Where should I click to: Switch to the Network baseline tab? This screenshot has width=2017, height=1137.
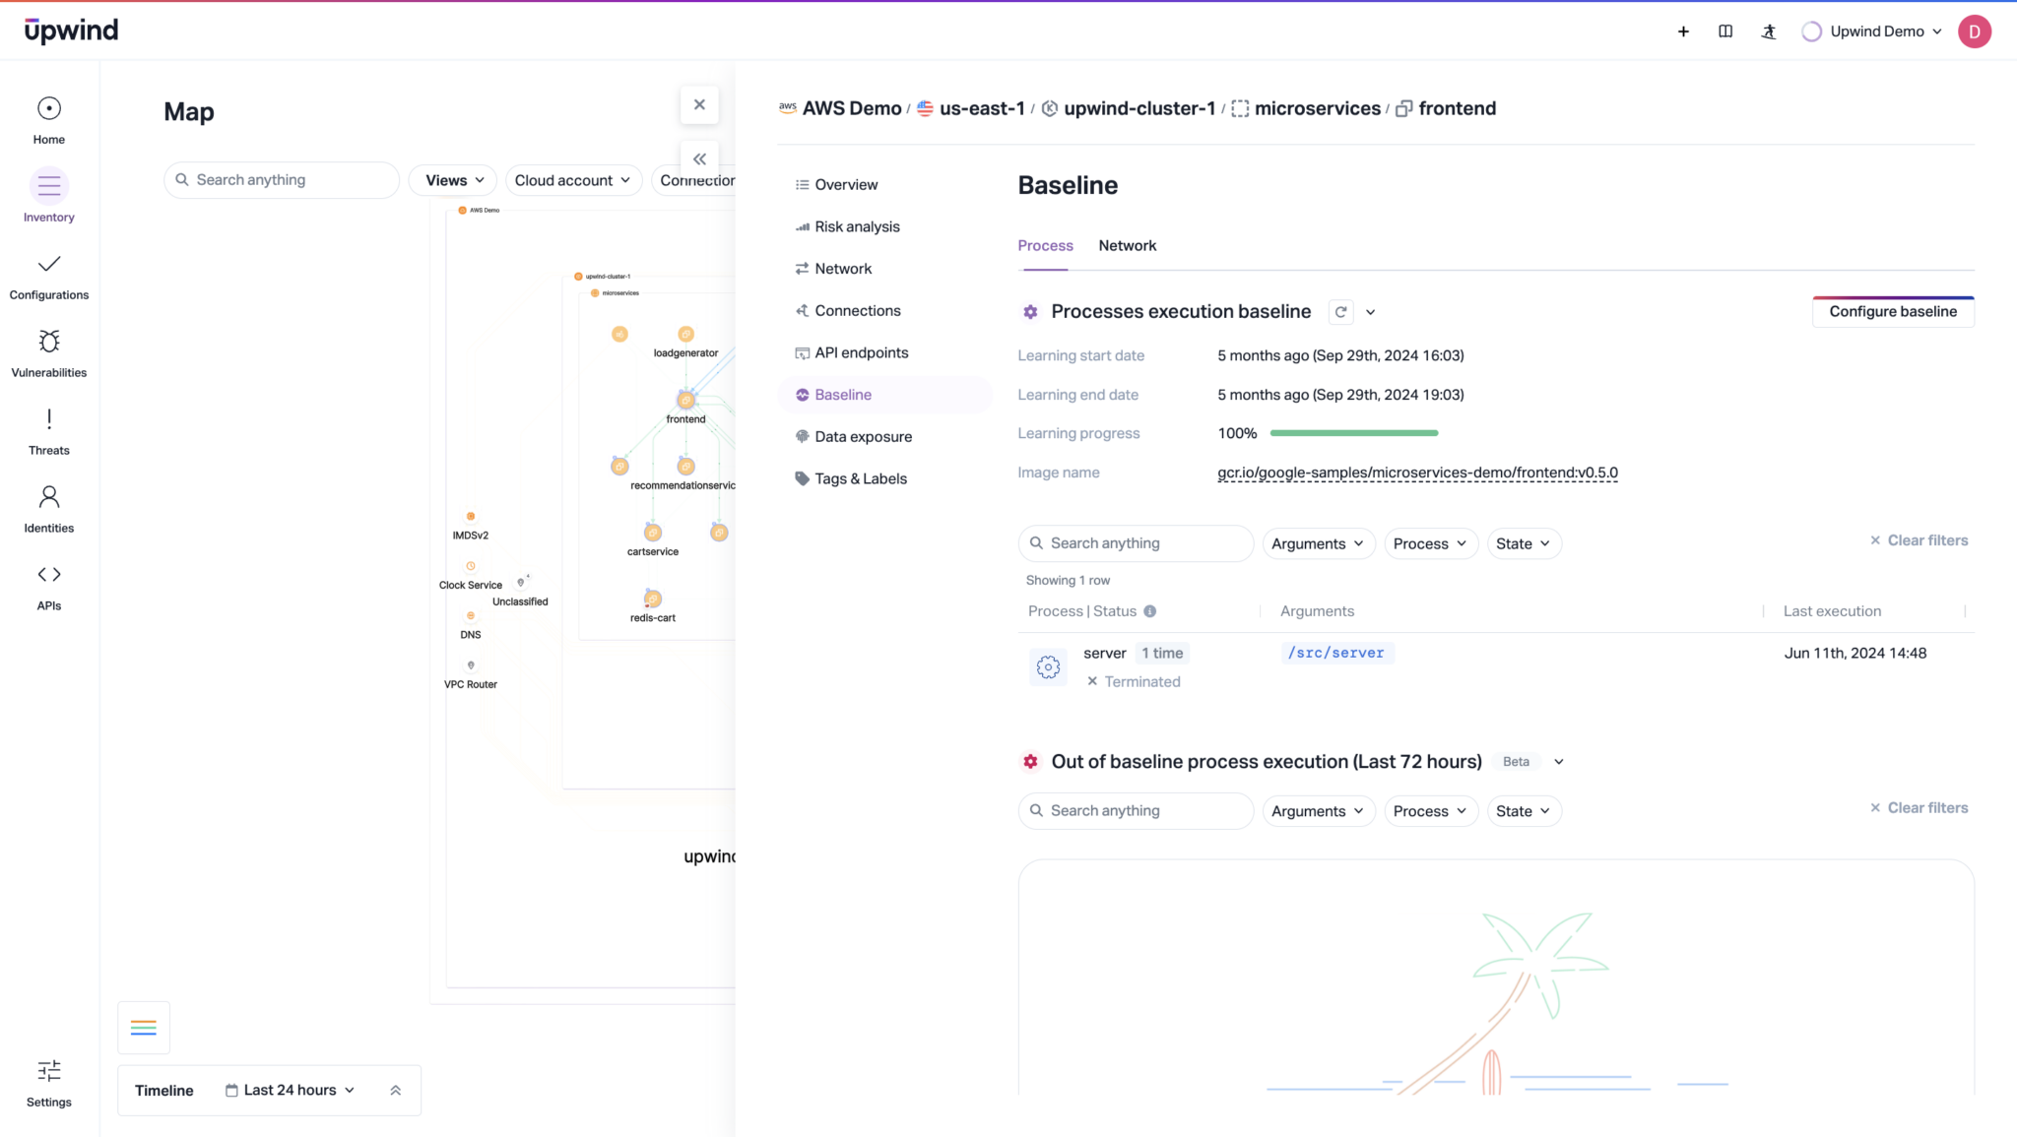pos(1127,245)
